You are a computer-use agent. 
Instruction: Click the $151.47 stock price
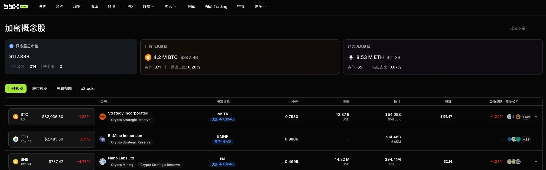pos(446,117)
